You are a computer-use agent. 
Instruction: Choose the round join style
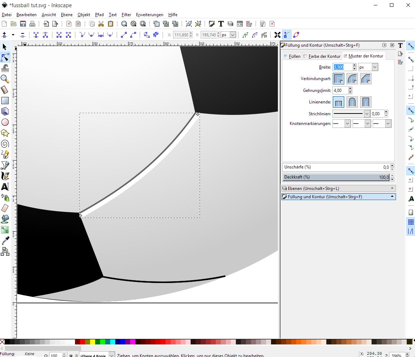click(352, 79)
